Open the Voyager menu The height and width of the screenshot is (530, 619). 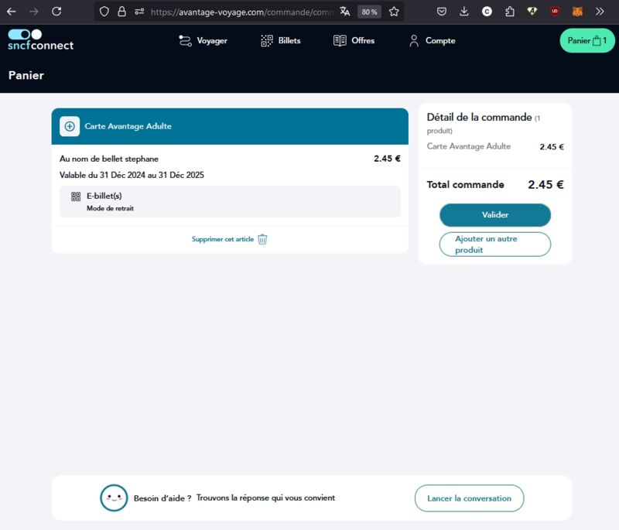(203, 41)
